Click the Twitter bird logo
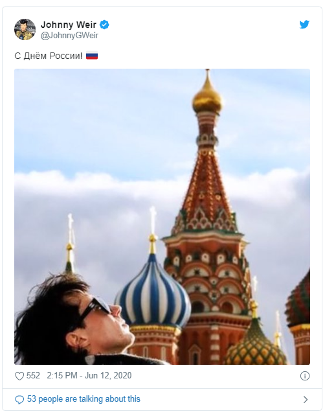Viewport: 325px width, 416px height. pyautogui.click(x=304, y=25)
